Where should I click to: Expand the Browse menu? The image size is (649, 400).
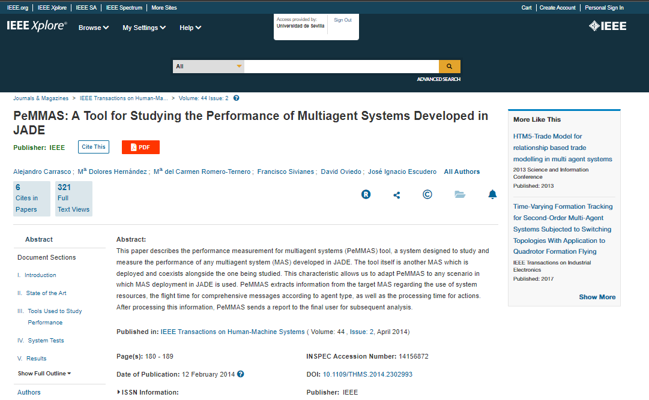click(94, 28)
